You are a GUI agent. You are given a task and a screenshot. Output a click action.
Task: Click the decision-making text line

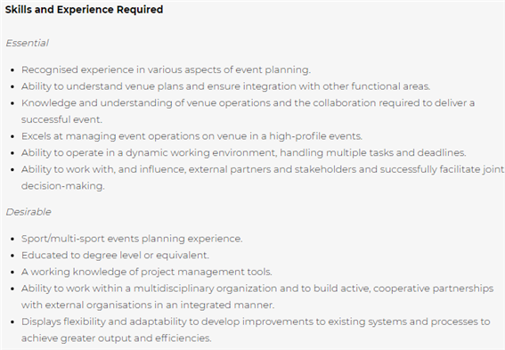click(x=63, y=186)
